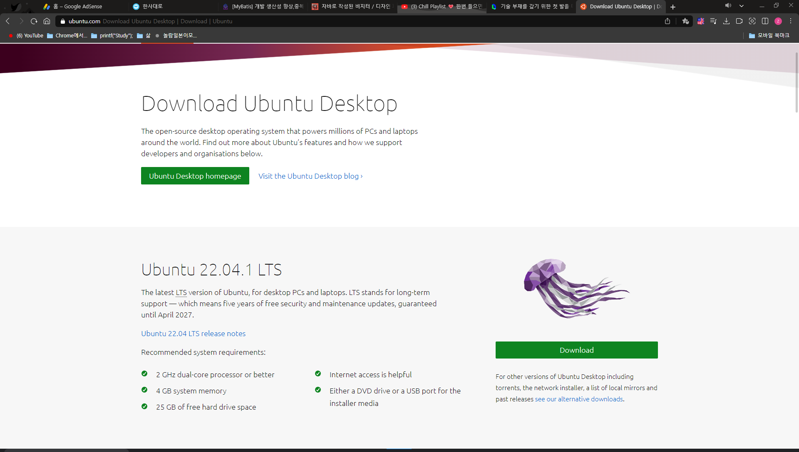Open a new tab with plus icon
Image resolution: width=799 pixels, height=452 pixels.
pos(673,7)
